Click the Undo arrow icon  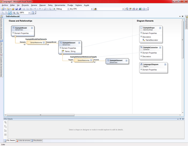pyautogui.click(x=35, y=9)
